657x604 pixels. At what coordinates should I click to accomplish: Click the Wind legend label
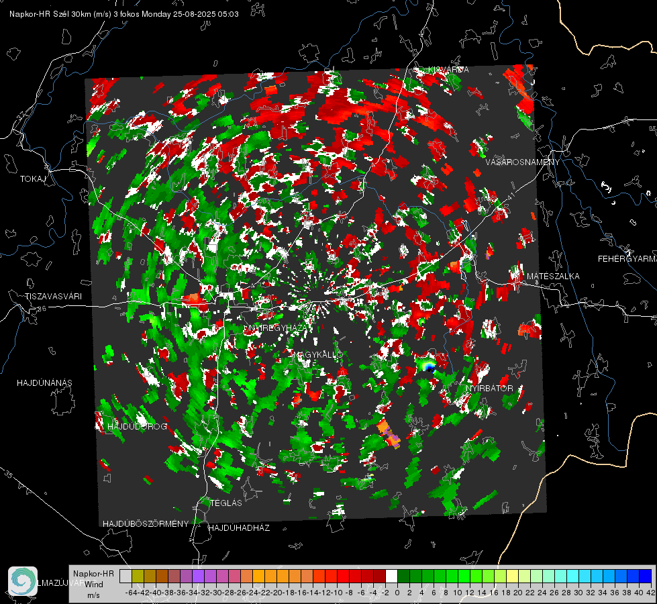[94, 585]
